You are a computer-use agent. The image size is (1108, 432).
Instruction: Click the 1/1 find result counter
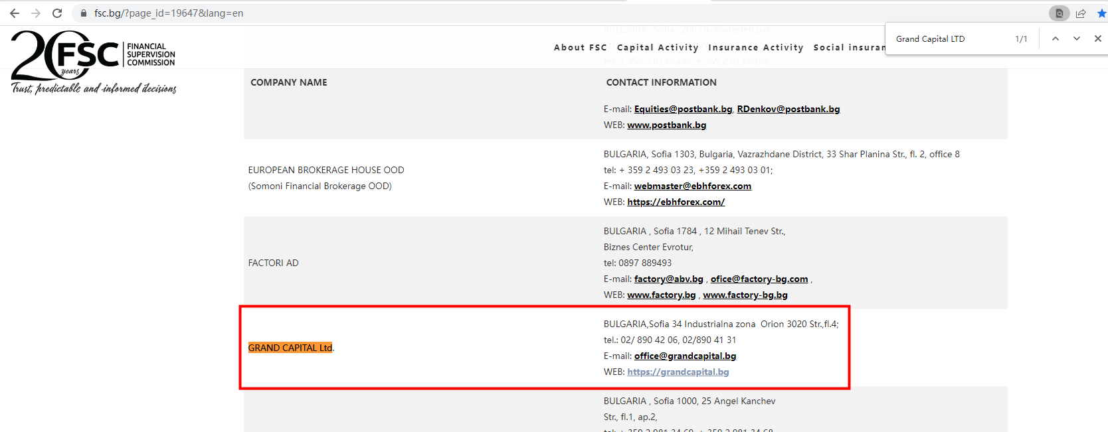click(x=1022, y=39)
